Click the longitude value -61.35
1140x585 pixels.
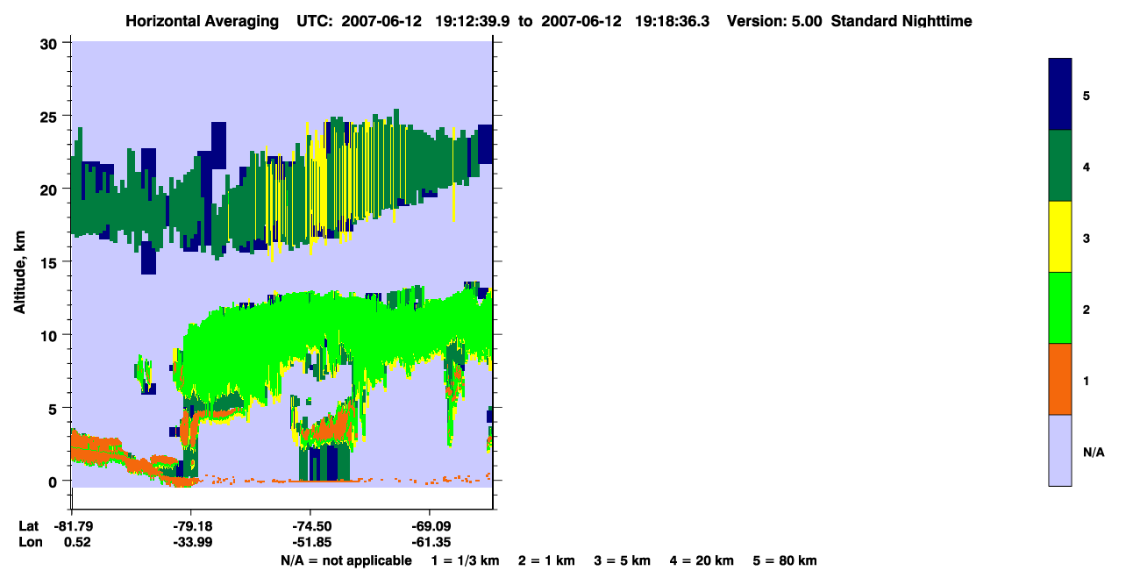coord(430,542)
